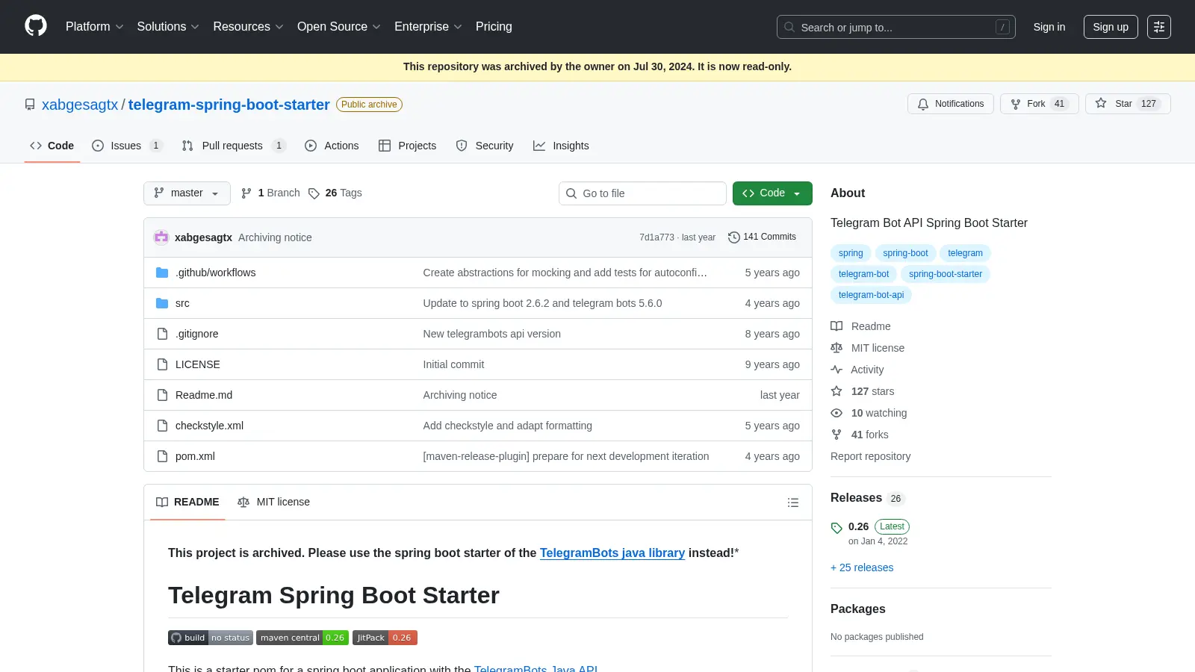This screenshot has height=672, width=1195.
Task: Star the repository with Star button
Action: (x=1128, y=104)
